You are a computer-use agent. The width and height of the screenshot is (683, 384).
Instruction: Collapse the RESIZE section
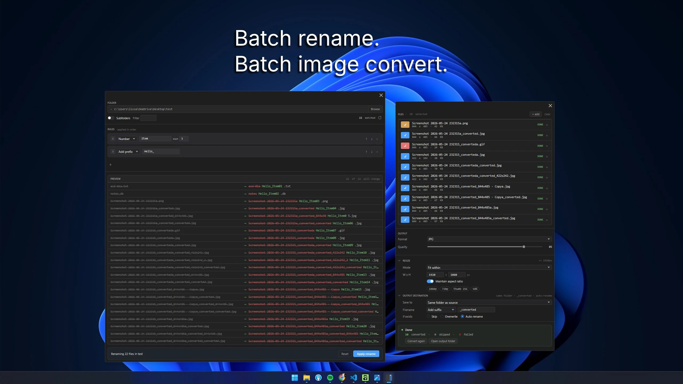click(400, 261)
